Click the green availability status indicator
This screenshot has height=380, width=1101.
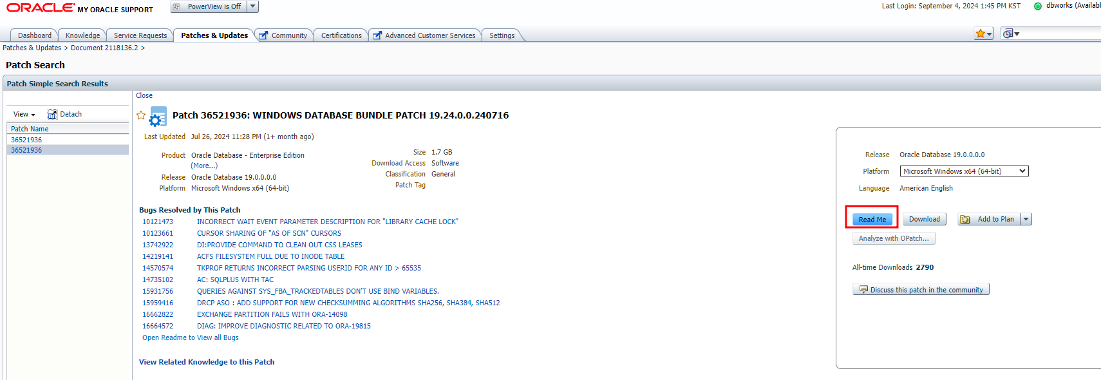pyautogui.click(x=1038, y=6)
